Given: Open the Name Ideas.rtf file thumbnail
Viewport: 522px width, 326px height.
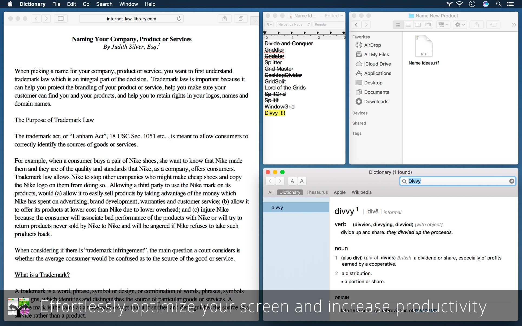Looking at the screenshot, I should pyautogui.click(x=424, y=46).
